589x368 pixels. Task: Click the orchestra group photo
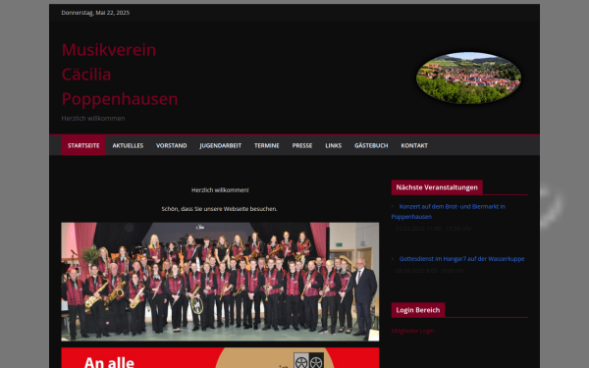click(220, 282)
